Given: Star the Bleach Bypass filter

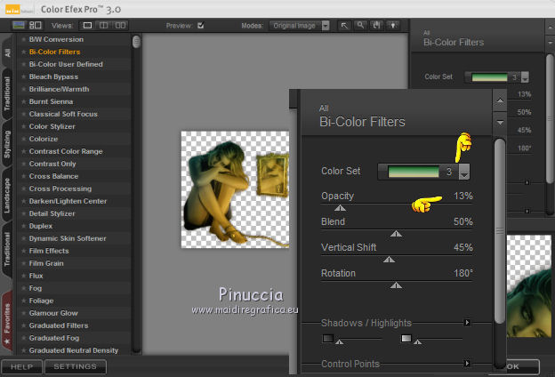Looking at the screenshot, I should (x=24, y=76).
